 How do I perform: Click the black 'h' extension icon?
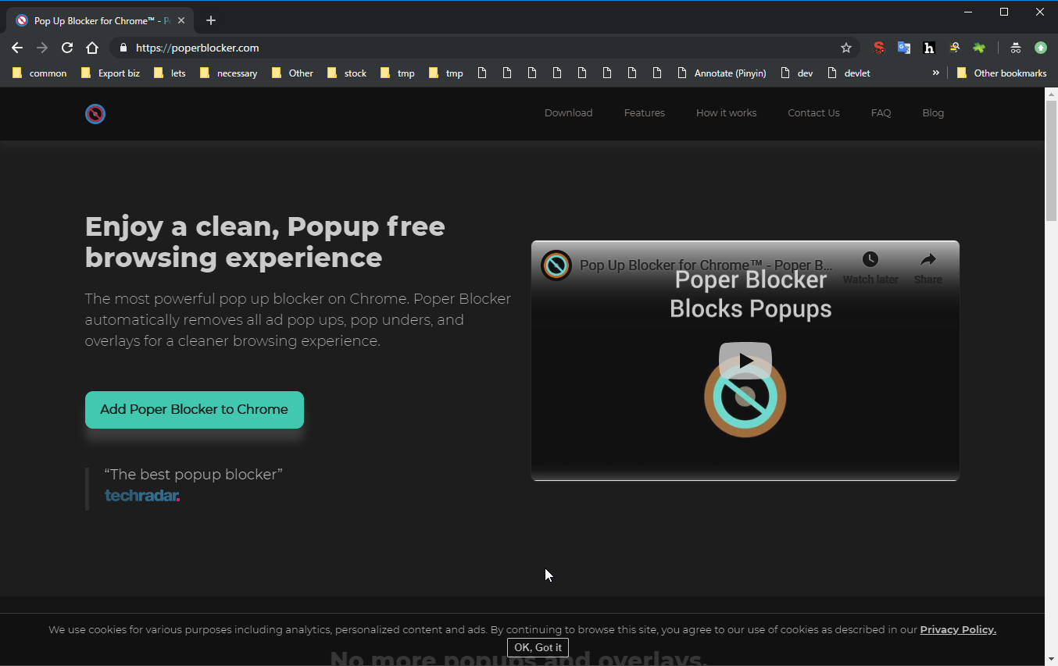(929, 48)
